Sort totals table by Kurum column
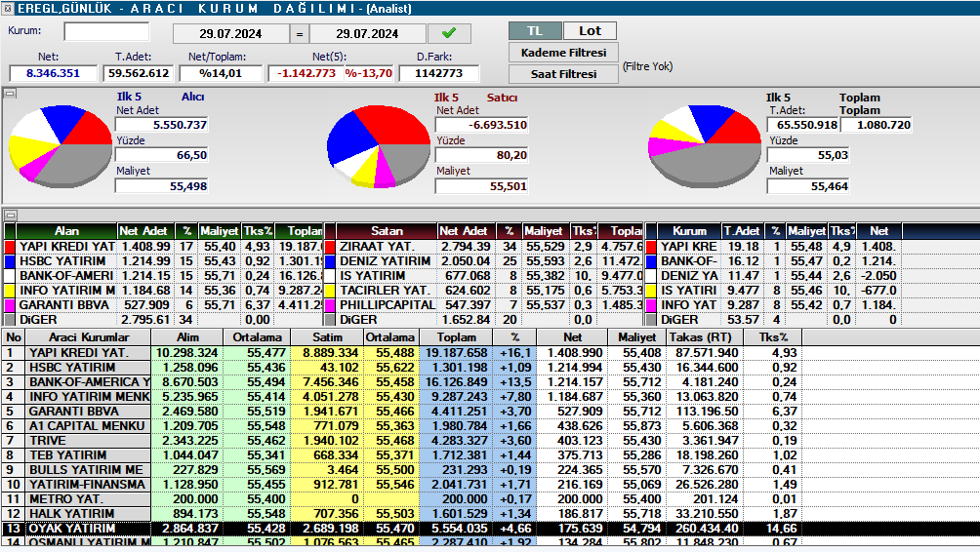980x552 pixels. click(x=689, y=231)
